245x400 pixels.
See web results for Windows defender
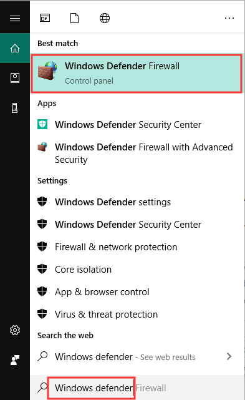[137, 357]
